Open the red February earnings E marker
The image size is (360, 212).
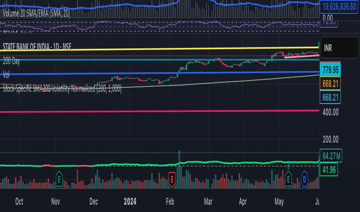(x=172, y=180)
